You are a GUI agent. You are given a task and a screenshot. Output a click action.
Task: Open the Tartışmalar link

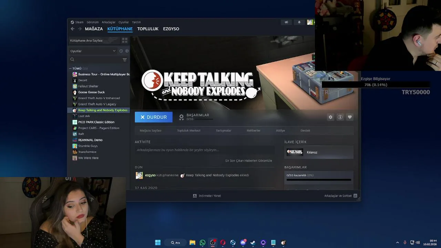[223, 131]
